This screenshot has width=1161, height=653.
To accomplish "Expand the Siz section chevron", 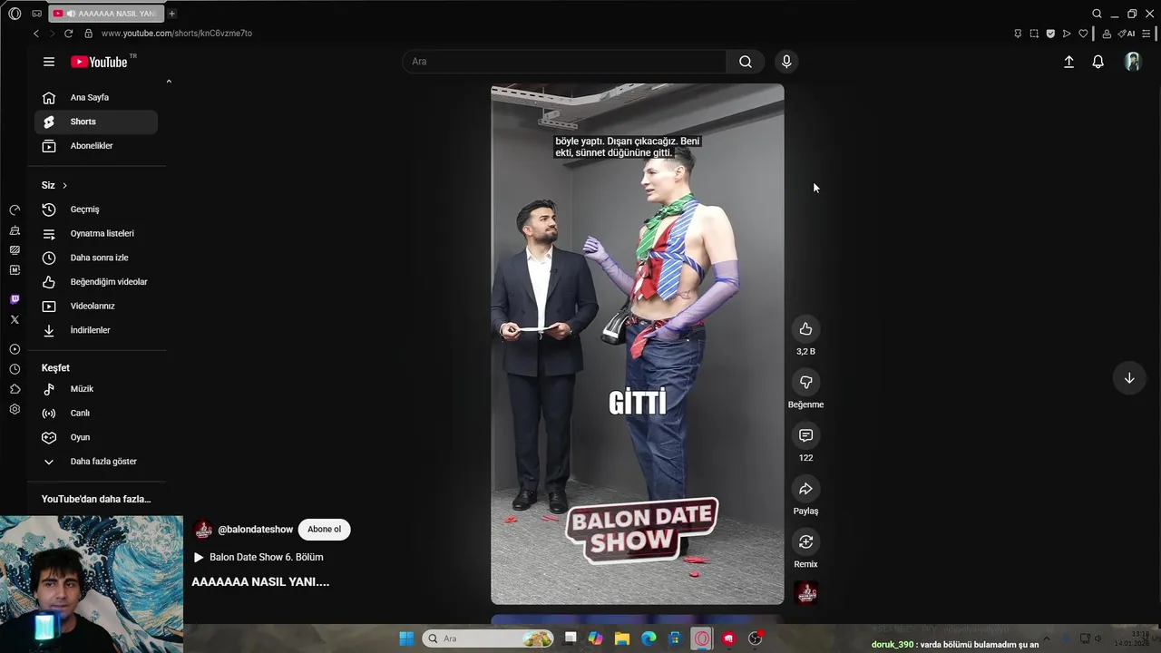I will [x=64, y=185].
